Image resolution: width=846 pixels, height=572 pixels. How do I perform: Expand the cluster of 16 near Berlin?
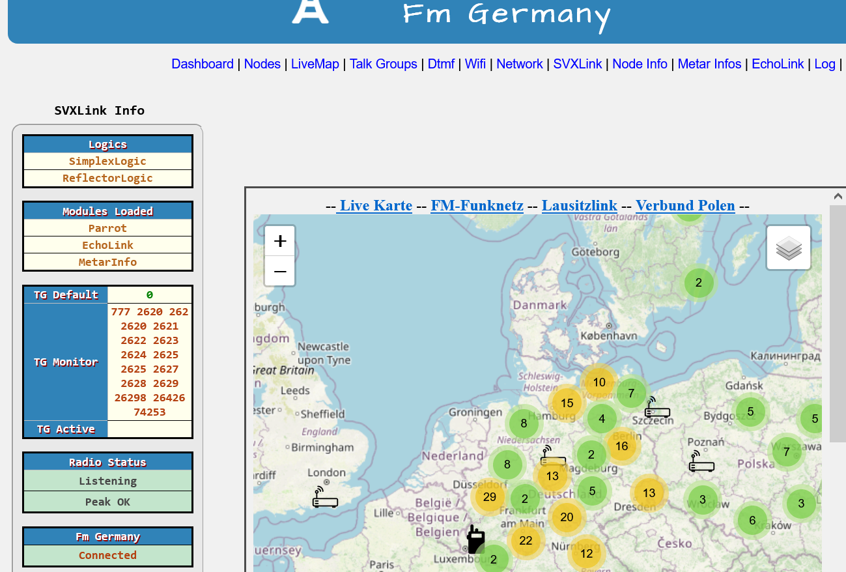tap(621, 446)
